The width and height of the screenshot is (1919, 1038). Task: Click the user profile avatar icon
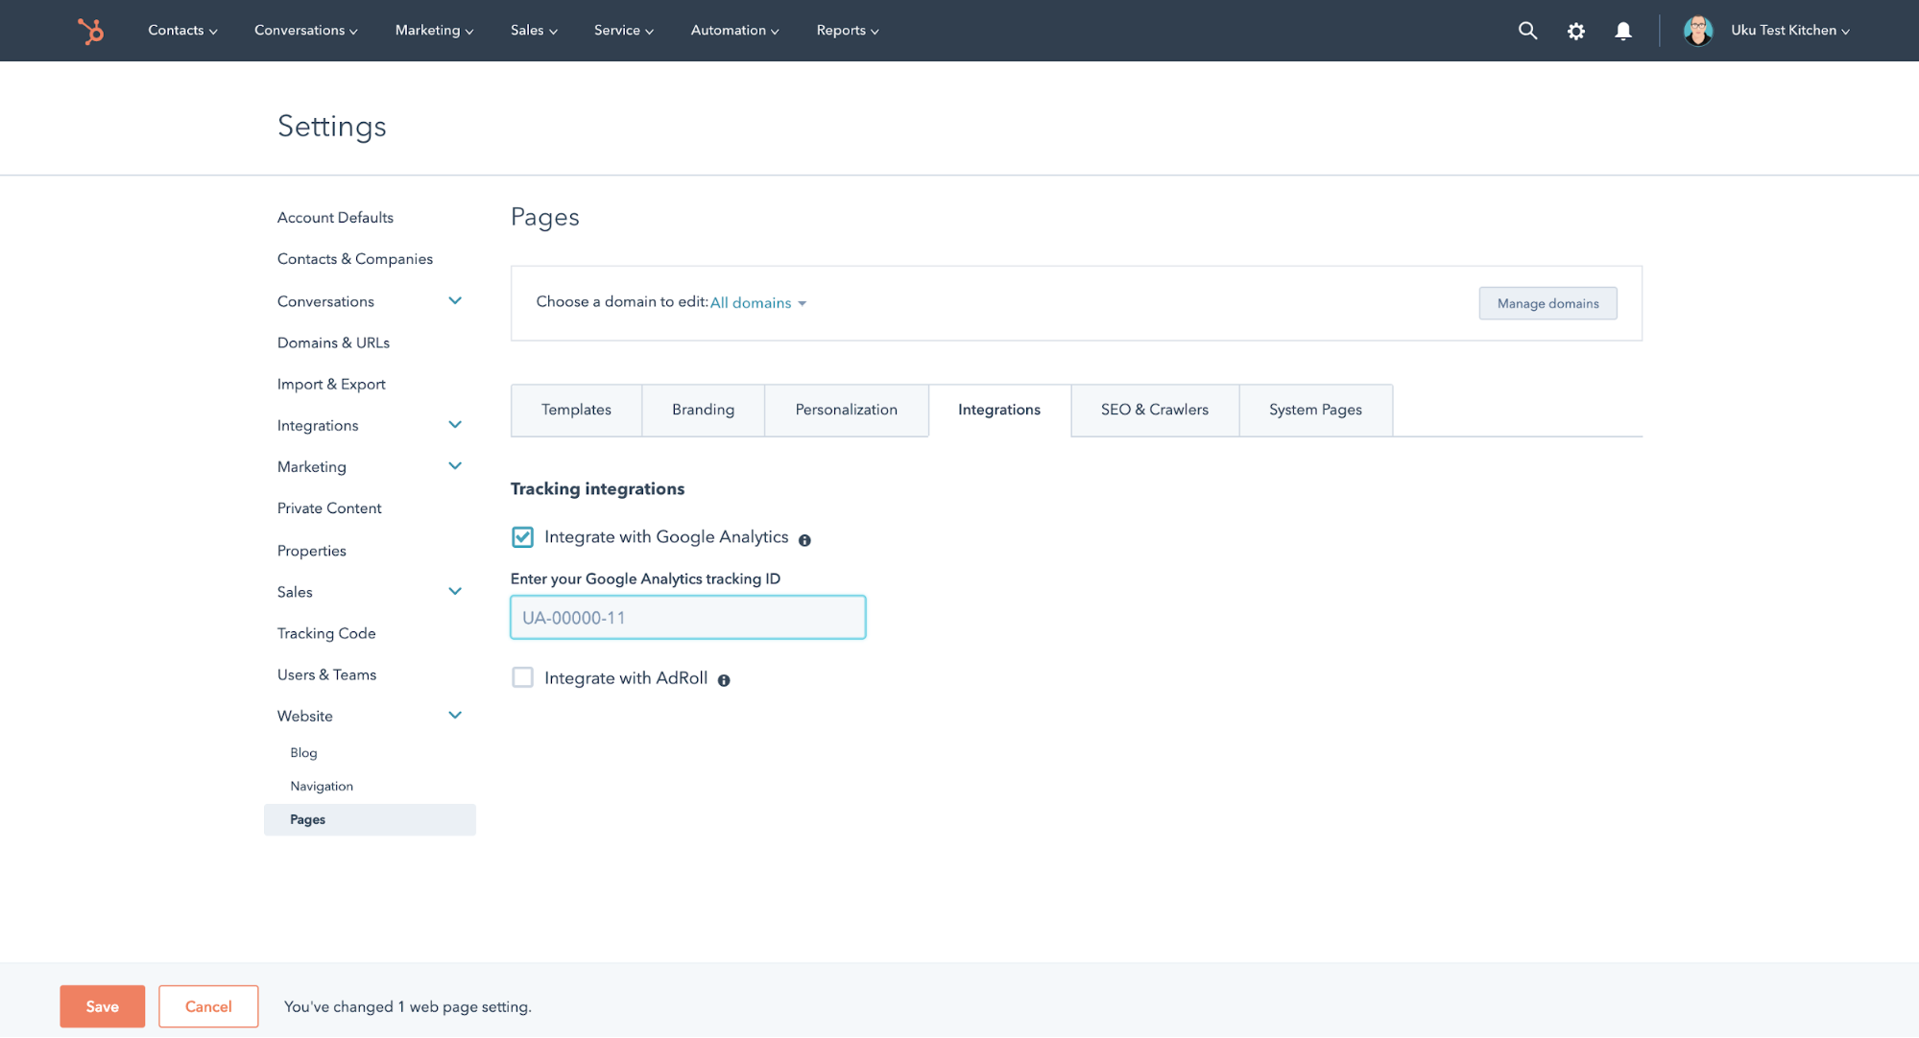point(1698,30)
